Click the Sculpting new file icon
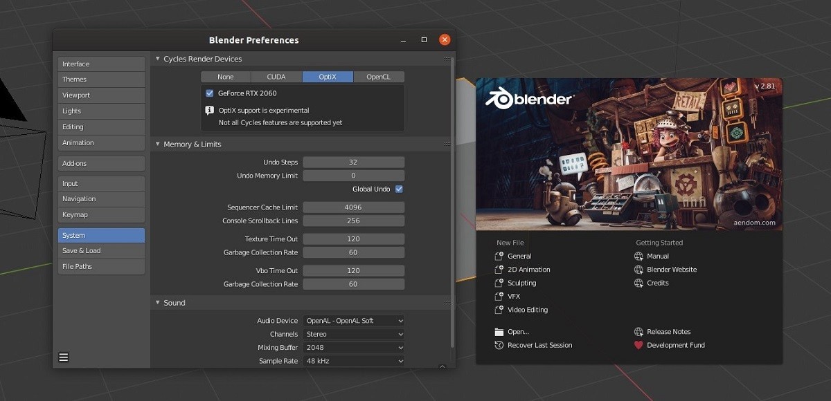Image resolution: width=831 pixels, height=401 pixels. click(x=499, y=283)
